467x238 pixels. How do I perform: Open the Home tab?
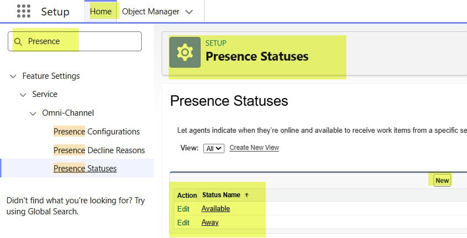tap(101, 12)
